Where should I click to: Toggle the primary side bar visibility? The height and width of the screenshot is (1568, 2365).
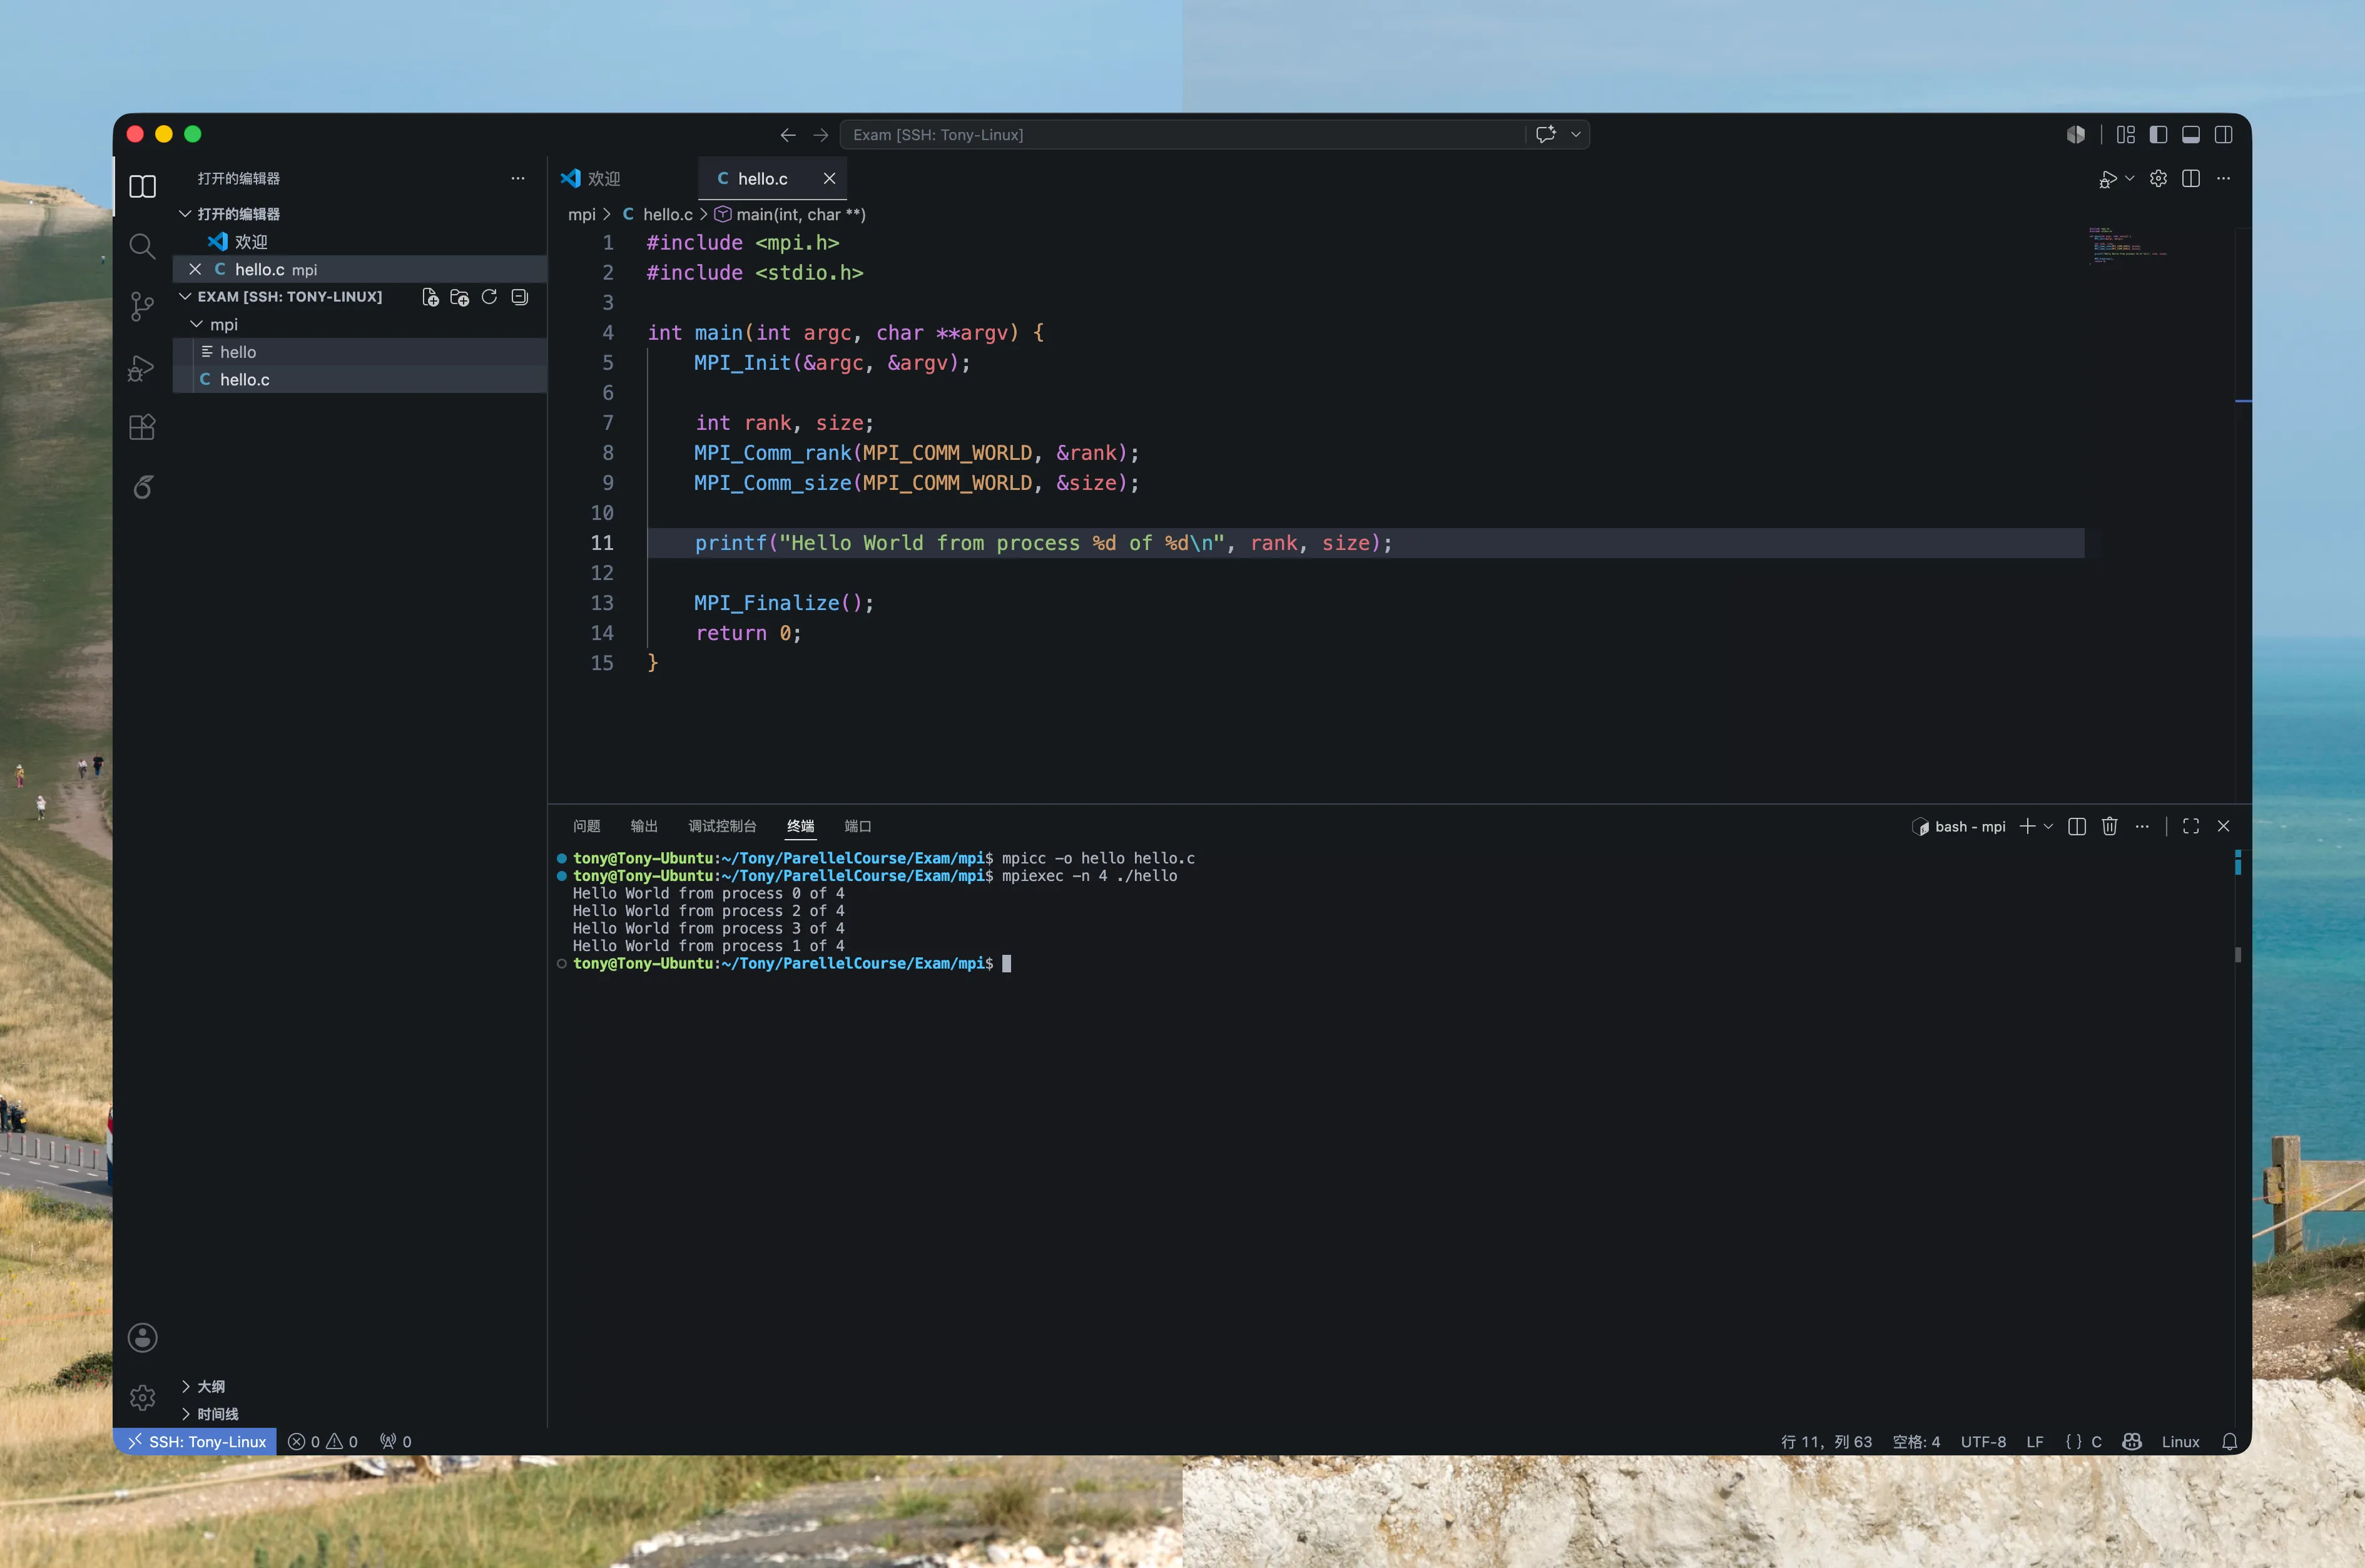pyautogui.click(x=2158, y=135)
